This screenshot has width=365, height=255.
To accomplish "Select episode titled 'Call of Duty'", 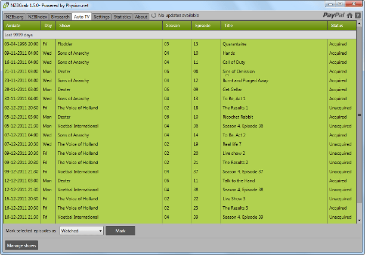I will tap(234, 63).
